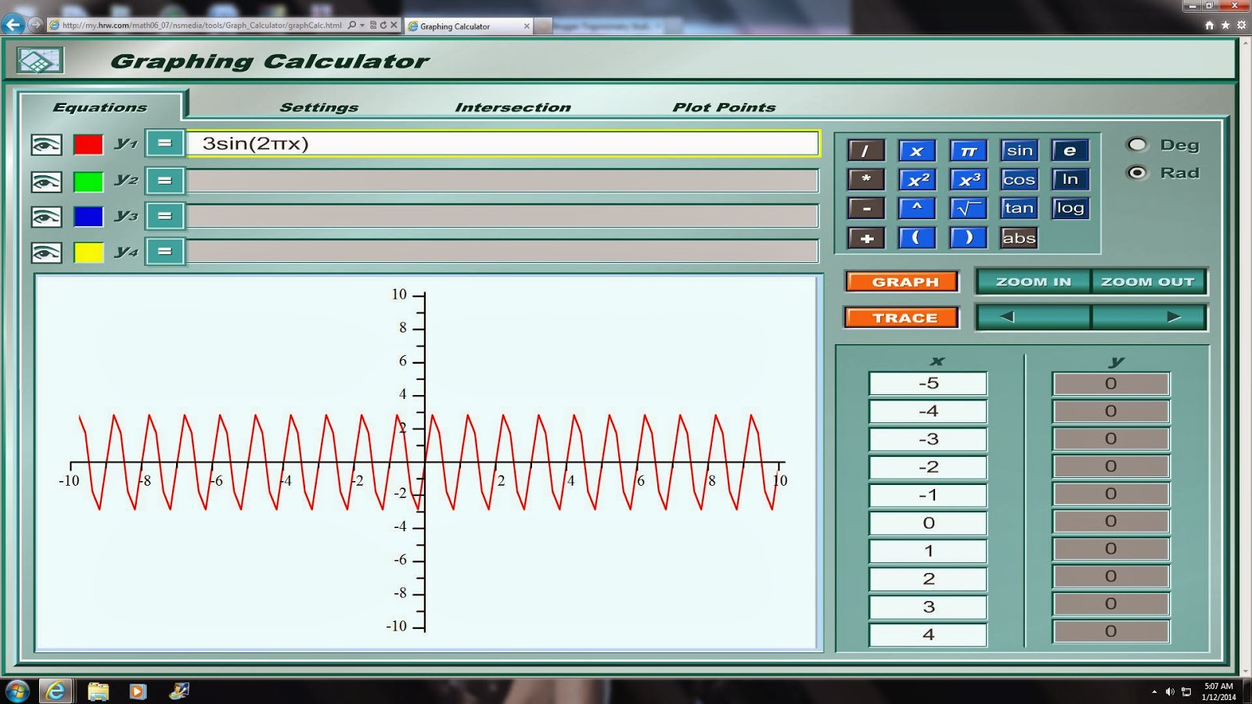Image resolution: width=1252 pixels, height=704 pixels.
Task: Pan the graph left with arrow
Action: pyautogui.click(x=1033, y=317)
